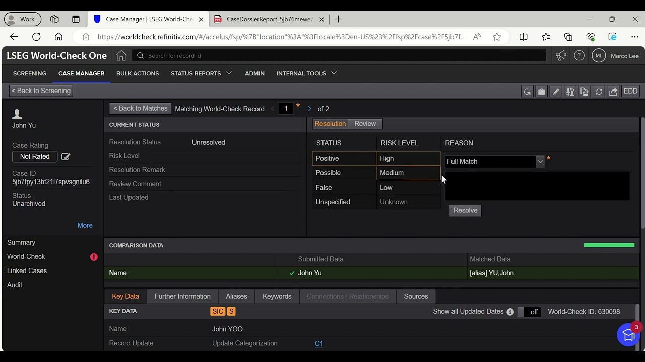This screenshot has width=645, height=362.
Task: Open Bulk Actions menu item
Action: [x=138, y=73]
